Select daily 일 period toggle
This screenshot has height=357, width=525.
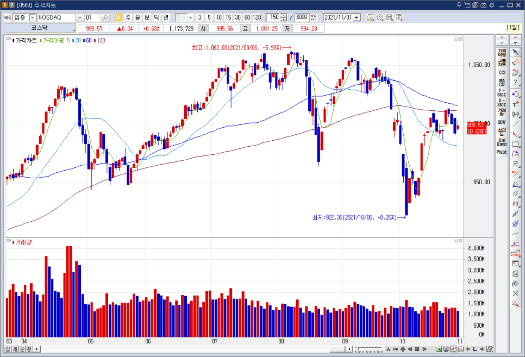point(118,17)
